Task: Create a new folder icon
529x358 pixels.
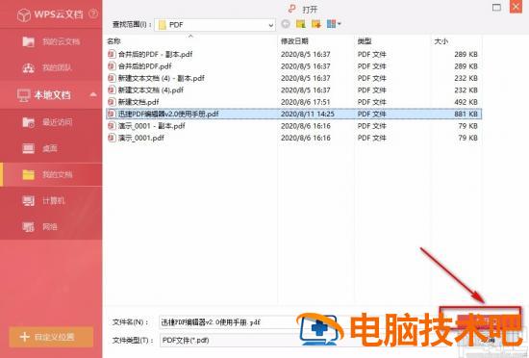Action: 316,24
